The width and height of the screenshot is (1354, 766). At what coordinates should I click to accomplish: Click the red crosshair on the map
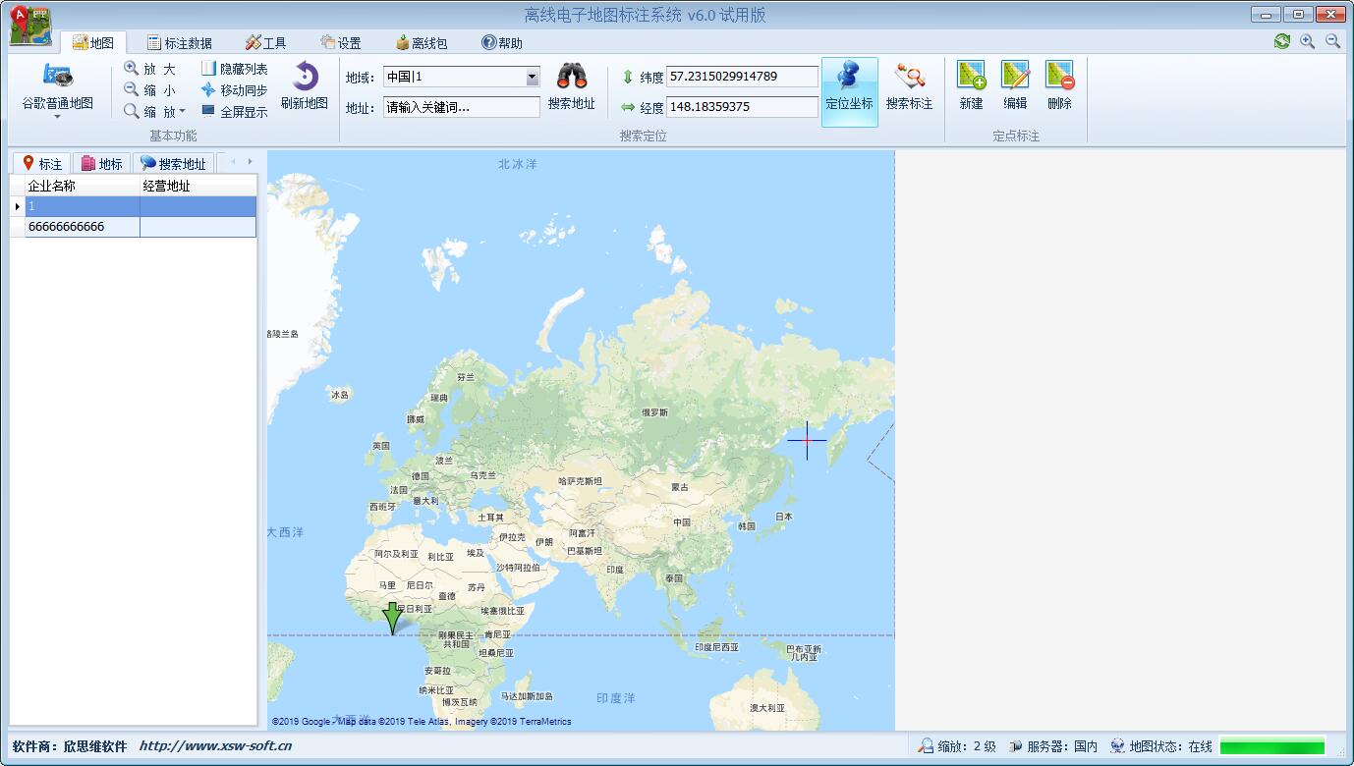coord(807,441)
